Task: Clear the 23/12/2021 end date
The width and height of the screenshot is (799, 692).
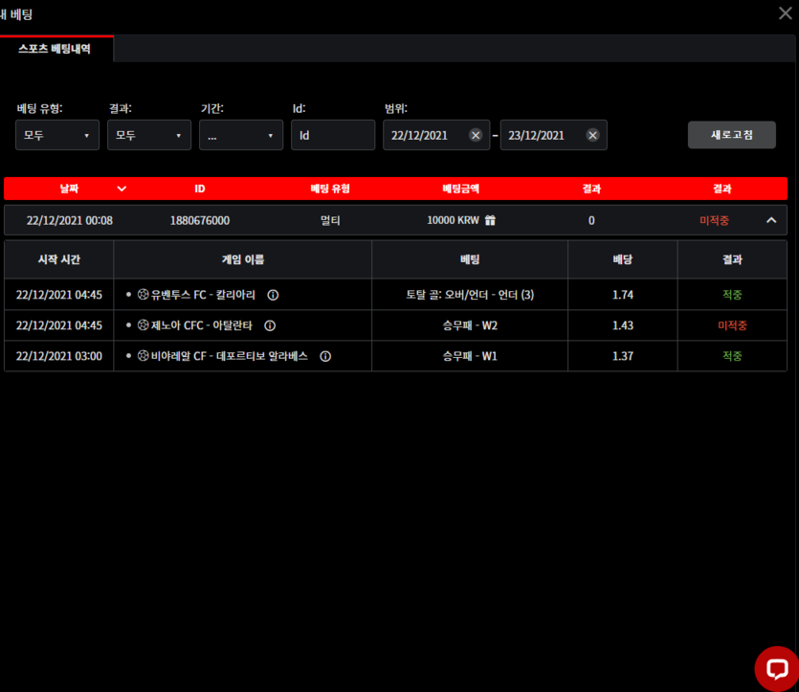Action: pyautogui.click(x=592, y=135)
